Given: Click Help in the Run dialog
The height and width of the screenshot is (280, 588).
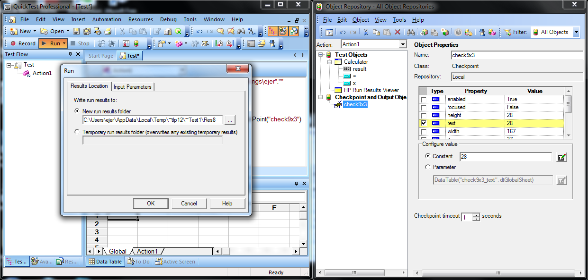Looking at the screenshot, I should pyautogui.click(x=227, y=204).
